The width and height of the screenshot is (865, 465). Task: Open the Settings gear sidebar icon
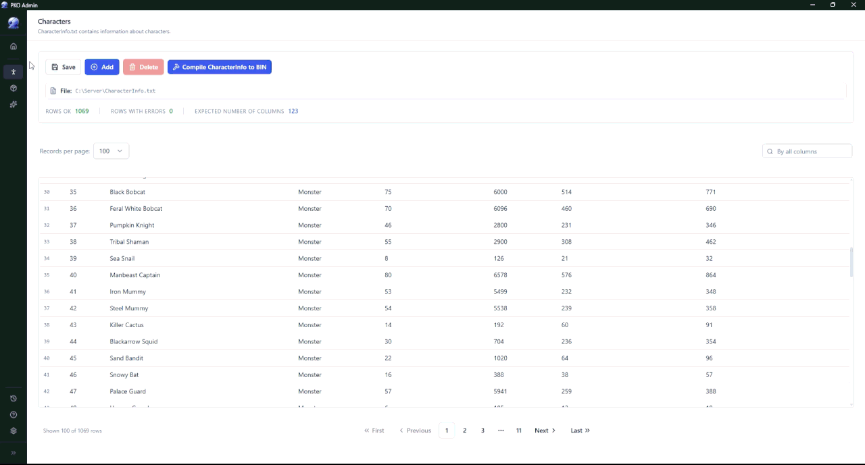click(14, 431)
